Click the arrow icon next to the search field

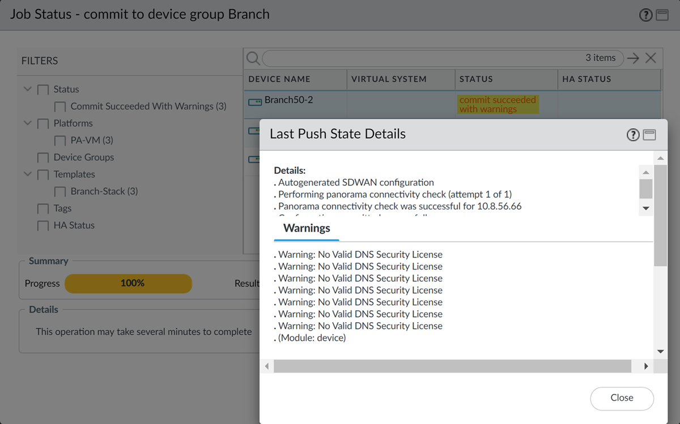point(633,58)
